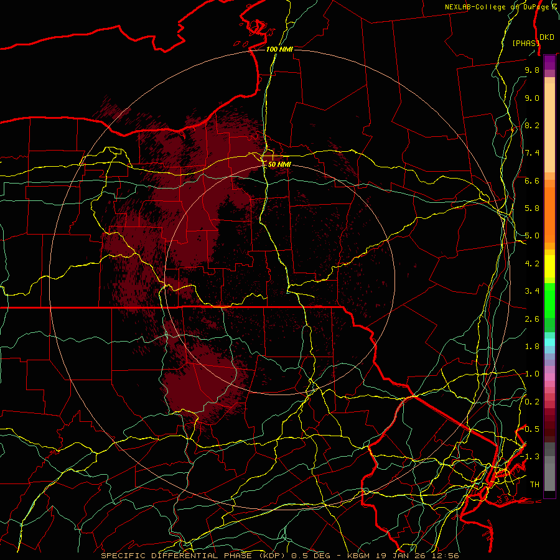The image size is (560, 560).
Task: Click the 3.4 legend value
Action: [x=532, y=291]
